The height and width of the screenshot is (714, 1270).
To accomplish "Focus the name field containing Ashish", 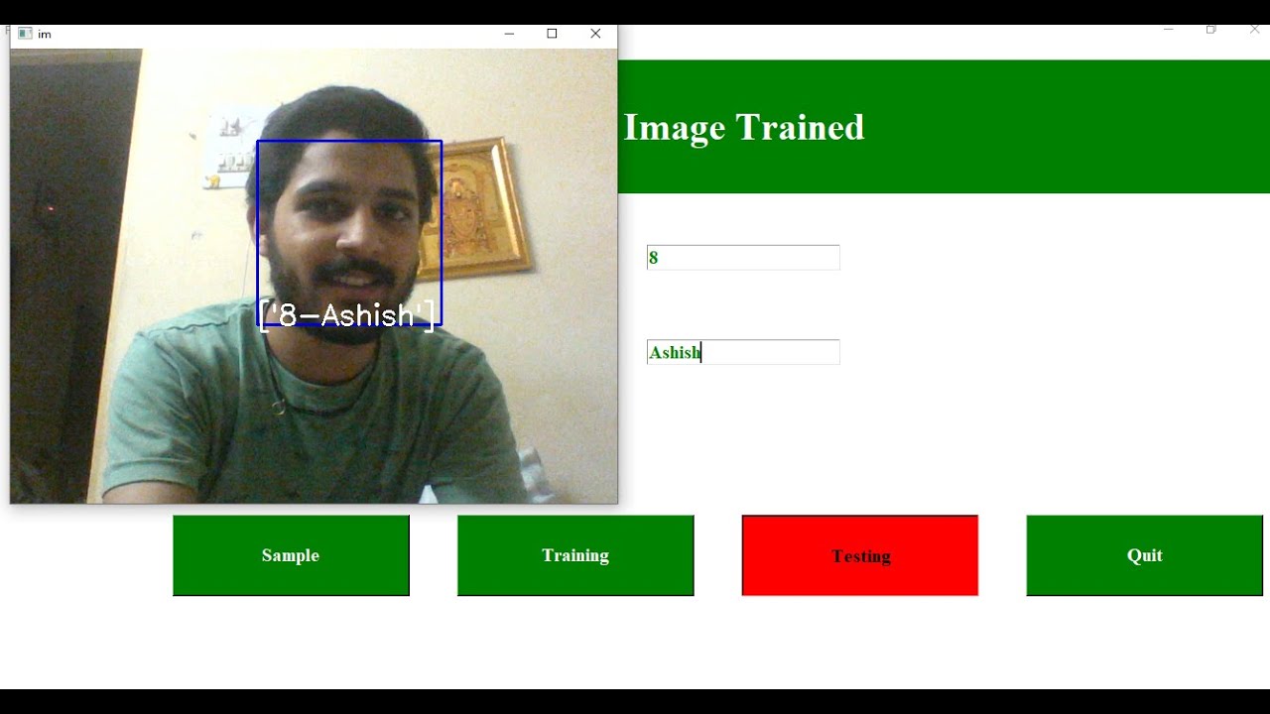I will [x=743, y=352].
